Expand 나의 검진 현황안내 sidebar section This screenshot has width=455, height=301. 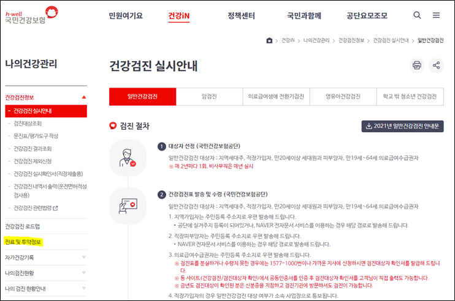(46, 289)
